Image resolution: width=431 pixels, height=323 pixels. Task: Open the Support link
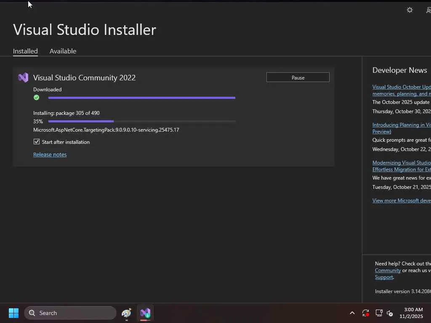384,278
